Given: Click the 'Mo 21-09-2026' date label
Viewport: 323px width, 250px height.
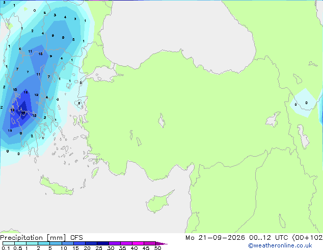Looking at the screenshot, I should coord(215,238).
